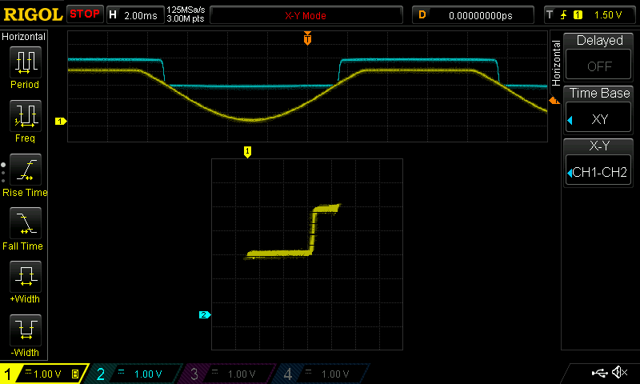The height and width of the screenshot is (384, 640).
Task: Click the cyan channel 2 marker by XY plot
Action: (205, 314)
